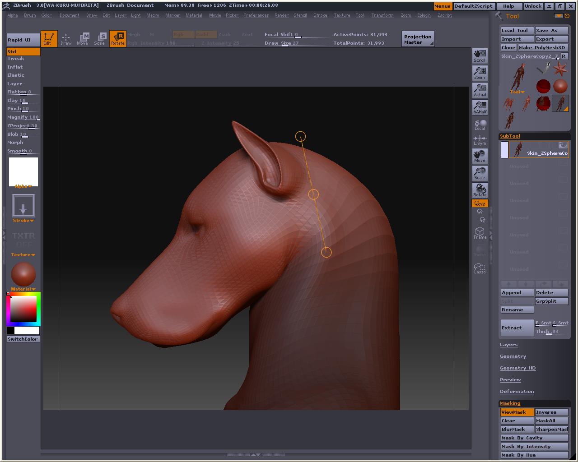Viewport: 578px width, 462px height.
Task: Toggle the ViewMask option
Action: click(517, 412)
